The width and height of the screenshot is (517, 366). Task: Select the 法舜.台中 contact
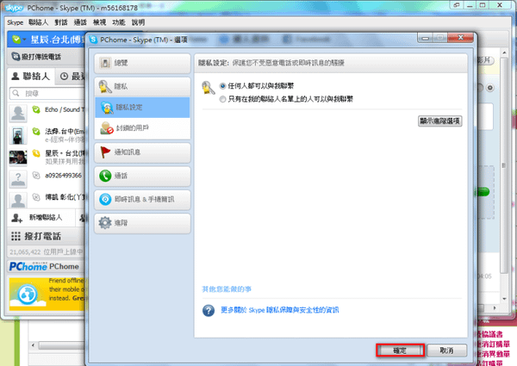click(47, 135)
